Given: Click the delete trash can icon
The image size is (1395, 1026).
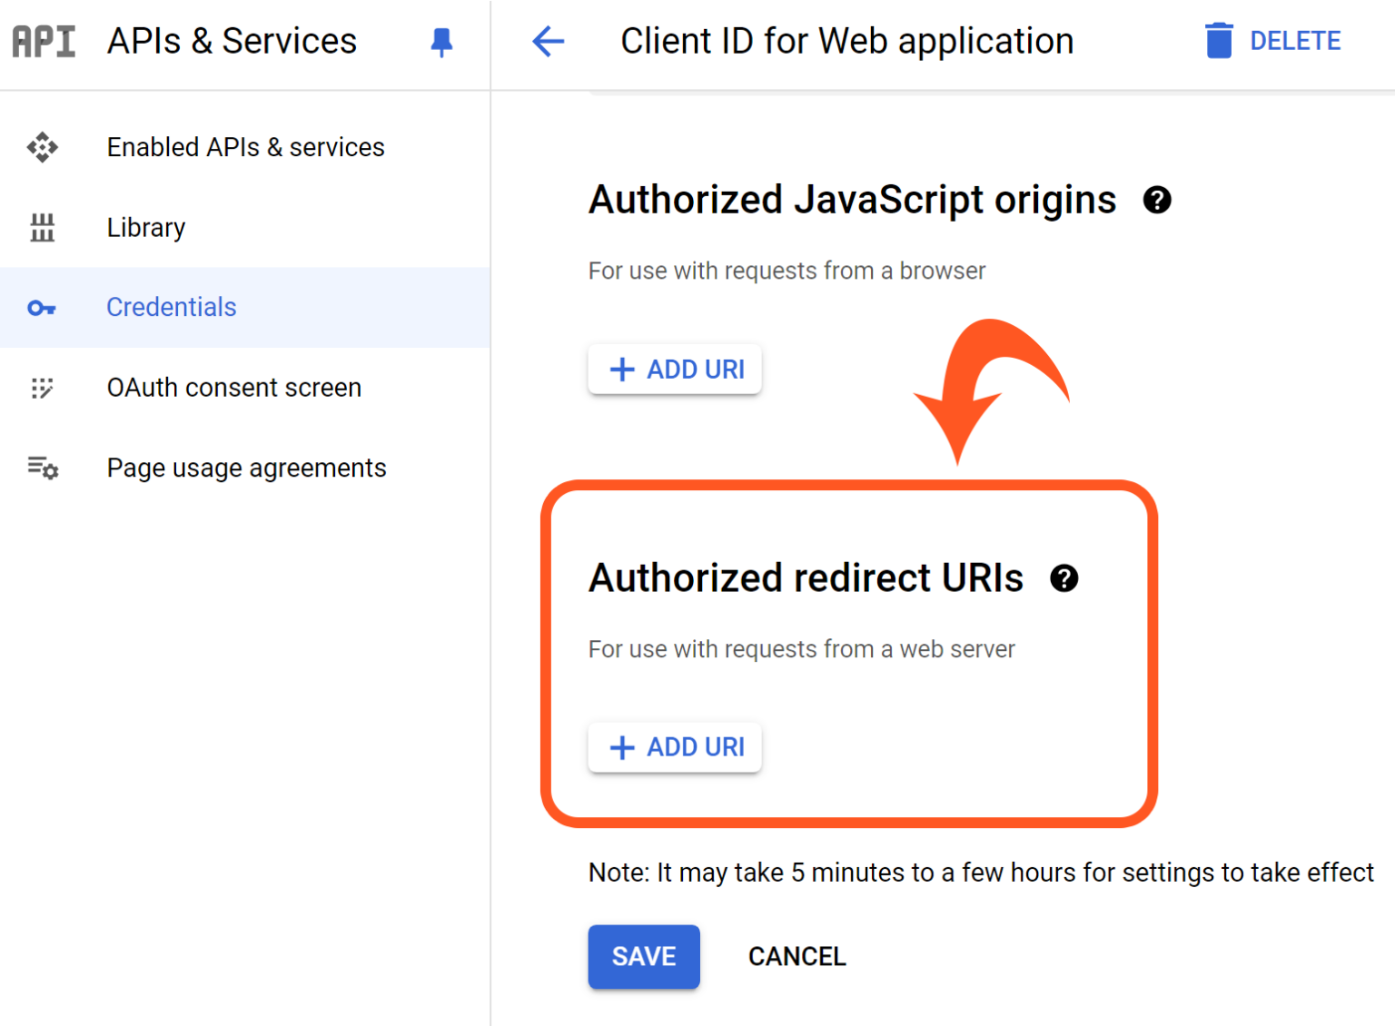Looking at the screenshot, I should click(1218, 40).
